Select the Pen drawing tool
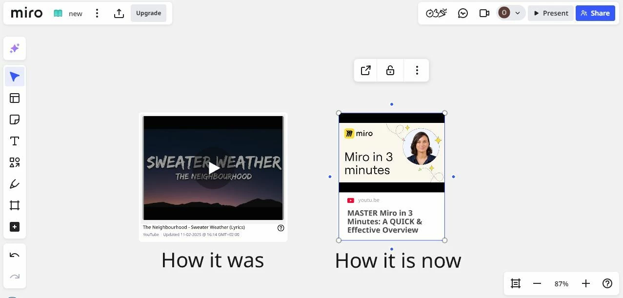623x298 pixels. (x=15, y=184)
